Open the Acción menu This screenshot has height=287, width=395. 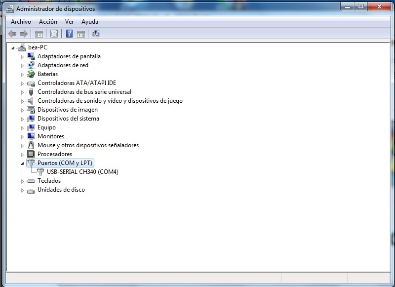click(48, 22)
